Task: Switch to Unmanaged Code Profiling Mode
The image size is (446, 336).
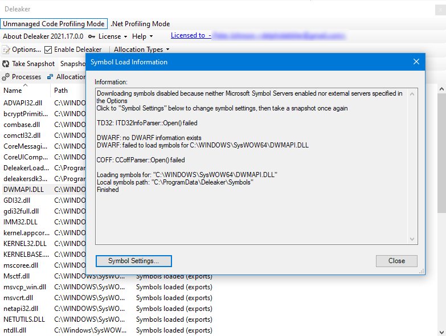Action: pyautogui.click(x=54, y=23)
